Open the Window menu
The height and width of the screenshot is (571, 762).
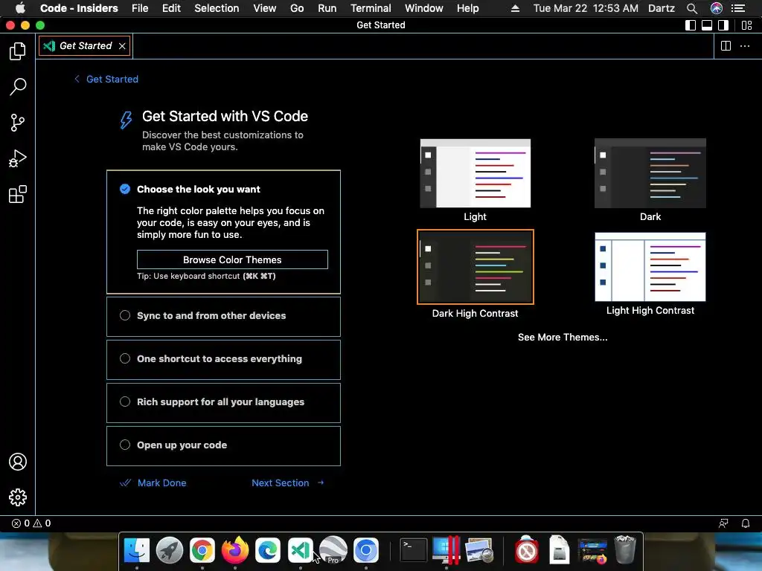click(x=423, y=8)
